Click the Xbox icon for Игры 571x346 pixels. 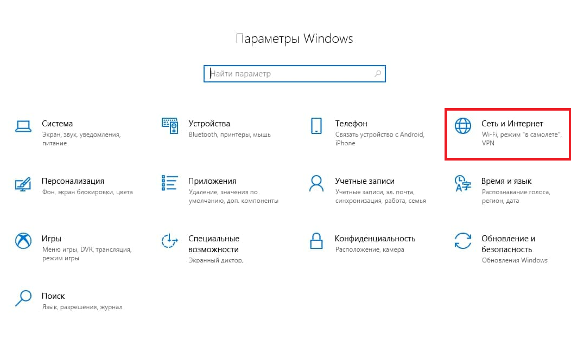coord(23,241)
